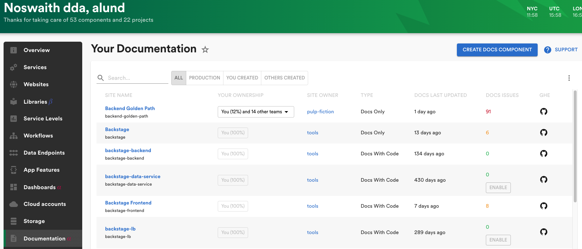This screenshot has width=582, height=249.
Task: Expand ownership dropdown for Backend Golden Path
Action: point(256,112)
